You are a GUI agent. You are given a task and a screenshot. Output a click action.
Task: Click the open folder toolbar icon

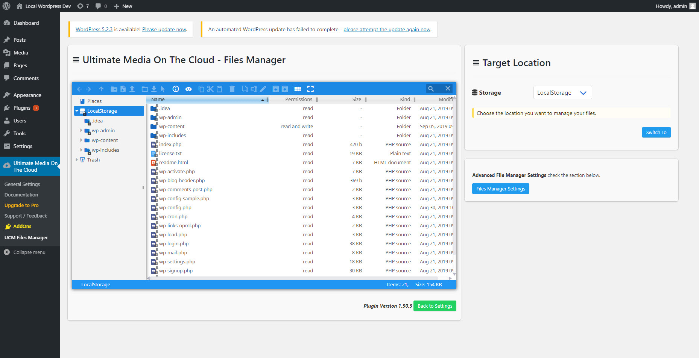(x=145, y=89)
